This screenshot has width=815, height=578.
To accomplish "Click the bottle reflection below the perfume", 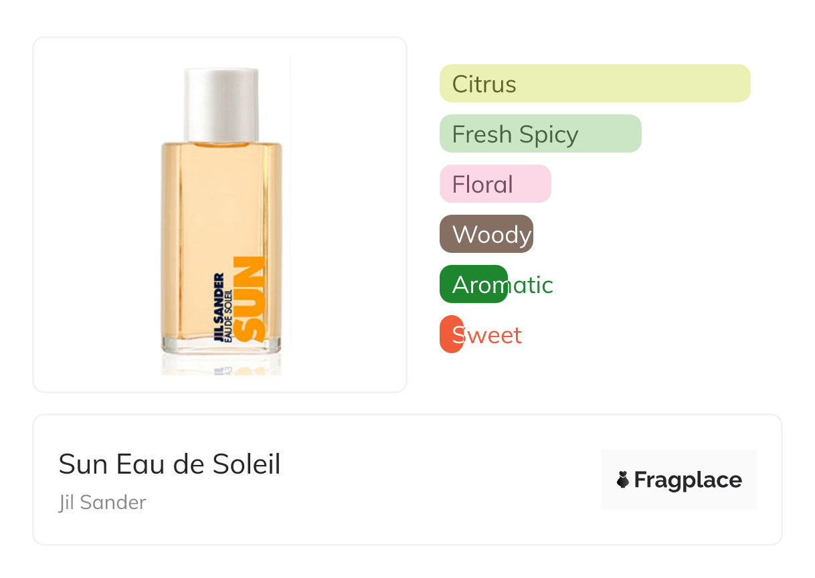I will point(221,366).
